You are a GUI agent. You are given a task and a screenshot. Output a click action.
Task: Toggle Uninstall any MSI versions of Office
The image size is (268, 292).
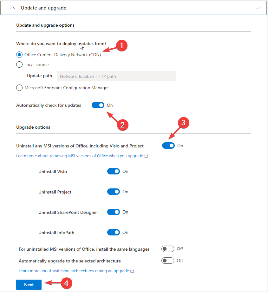[168, 146]
